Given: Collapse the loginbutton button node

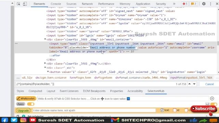Looking at the screenshot, I should point(48,72).
